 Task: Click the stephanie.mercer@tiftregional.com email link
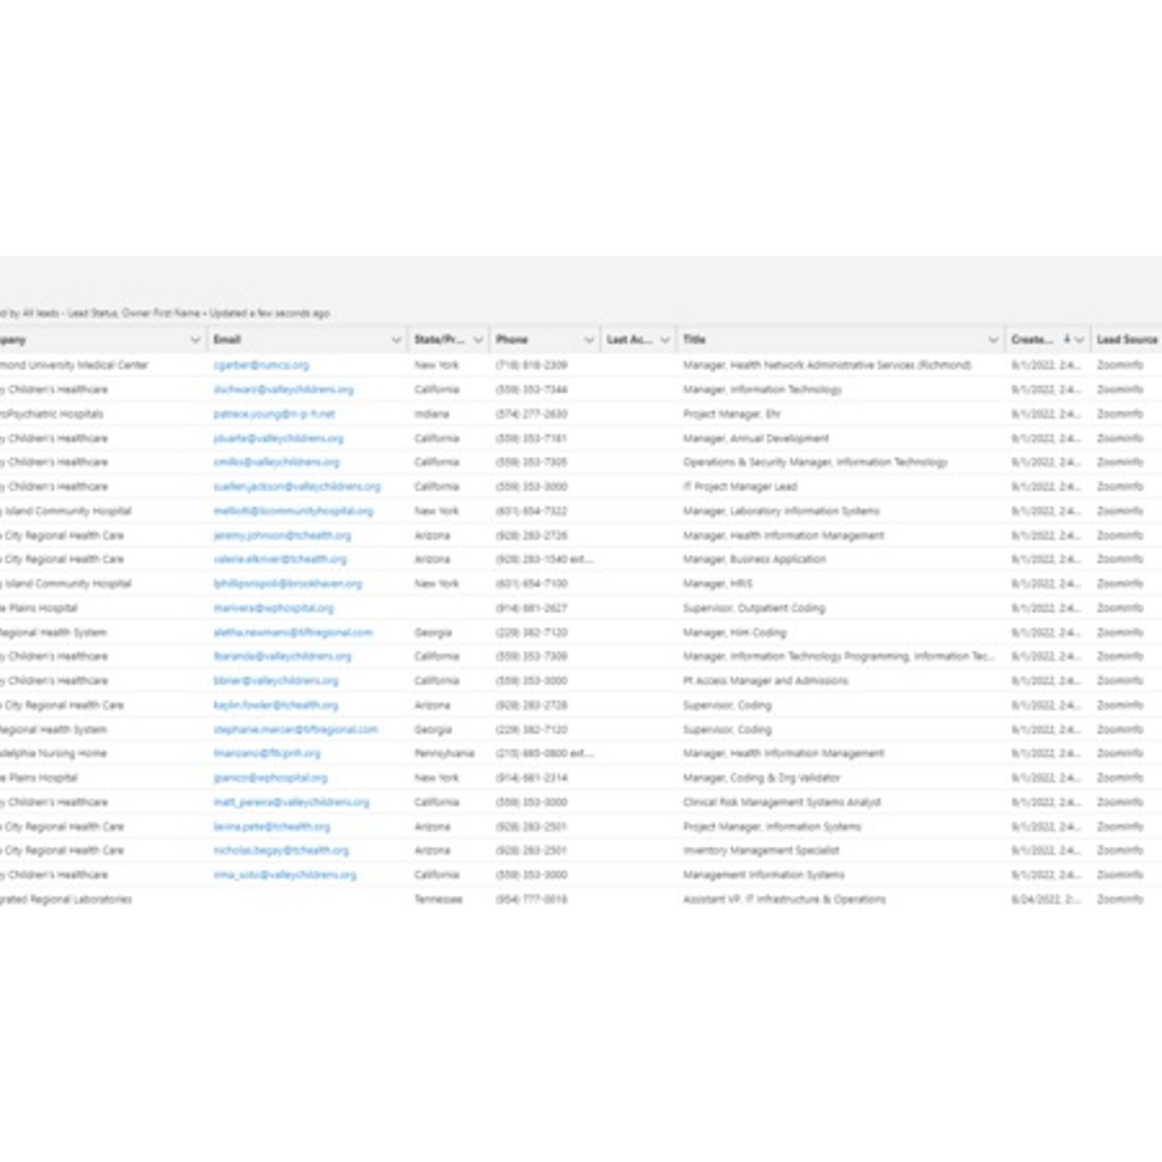[295, 730]
